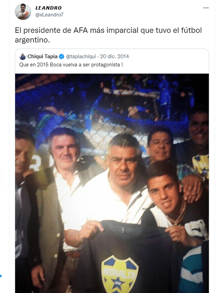Screen dimensions: 224x293
Task: Select the Chiqui Tapia display name
Action: (42, 57)
